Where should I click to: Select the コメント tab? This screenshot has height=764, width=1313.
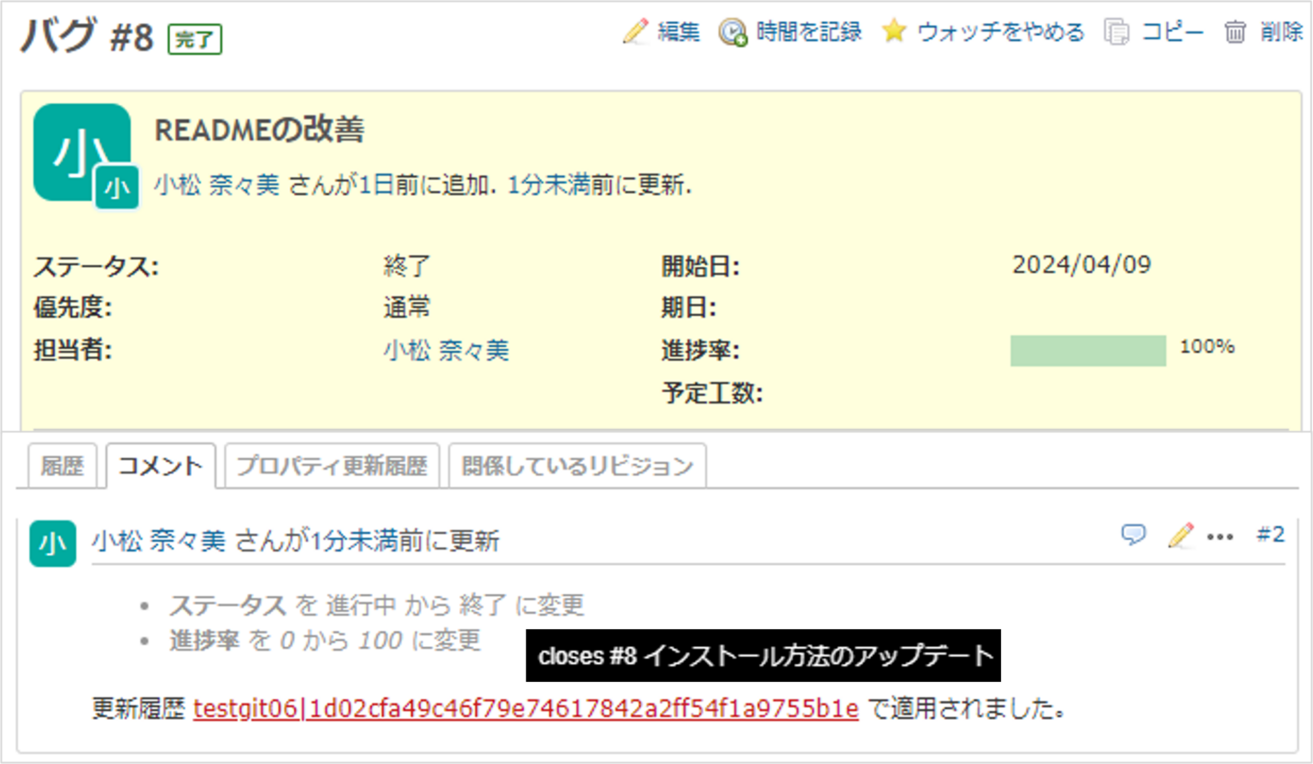[159, 466]
